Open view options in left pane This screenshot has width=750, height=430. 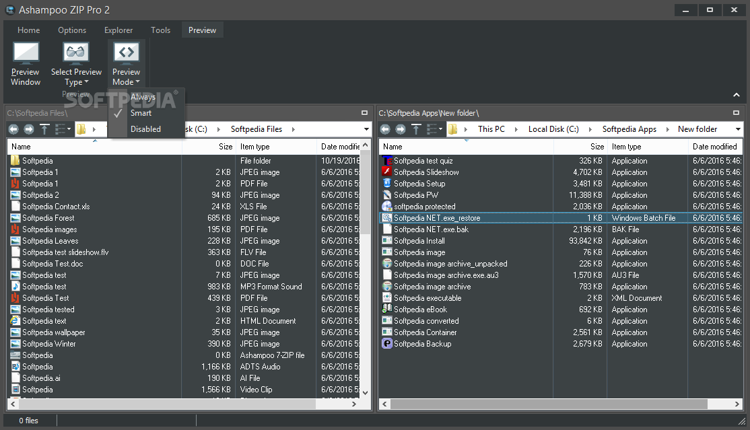coord(63,129)
